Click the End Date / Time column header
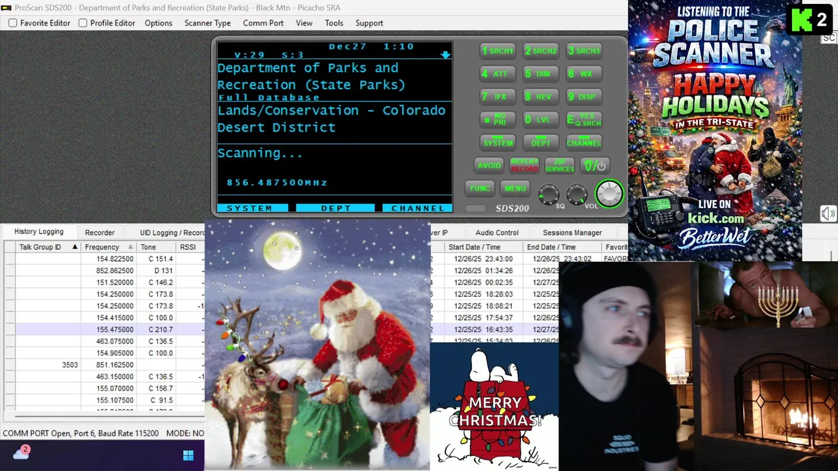The height and width of the screenshot is (471, 838). (562, 247)
